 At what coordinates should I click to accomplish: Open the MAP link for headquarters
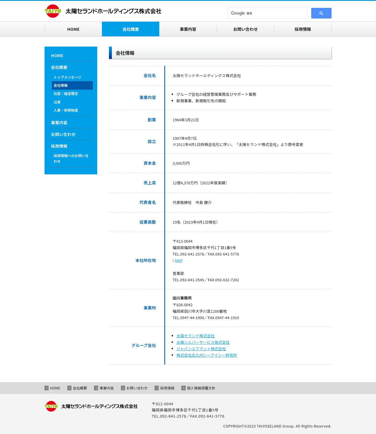179,261
